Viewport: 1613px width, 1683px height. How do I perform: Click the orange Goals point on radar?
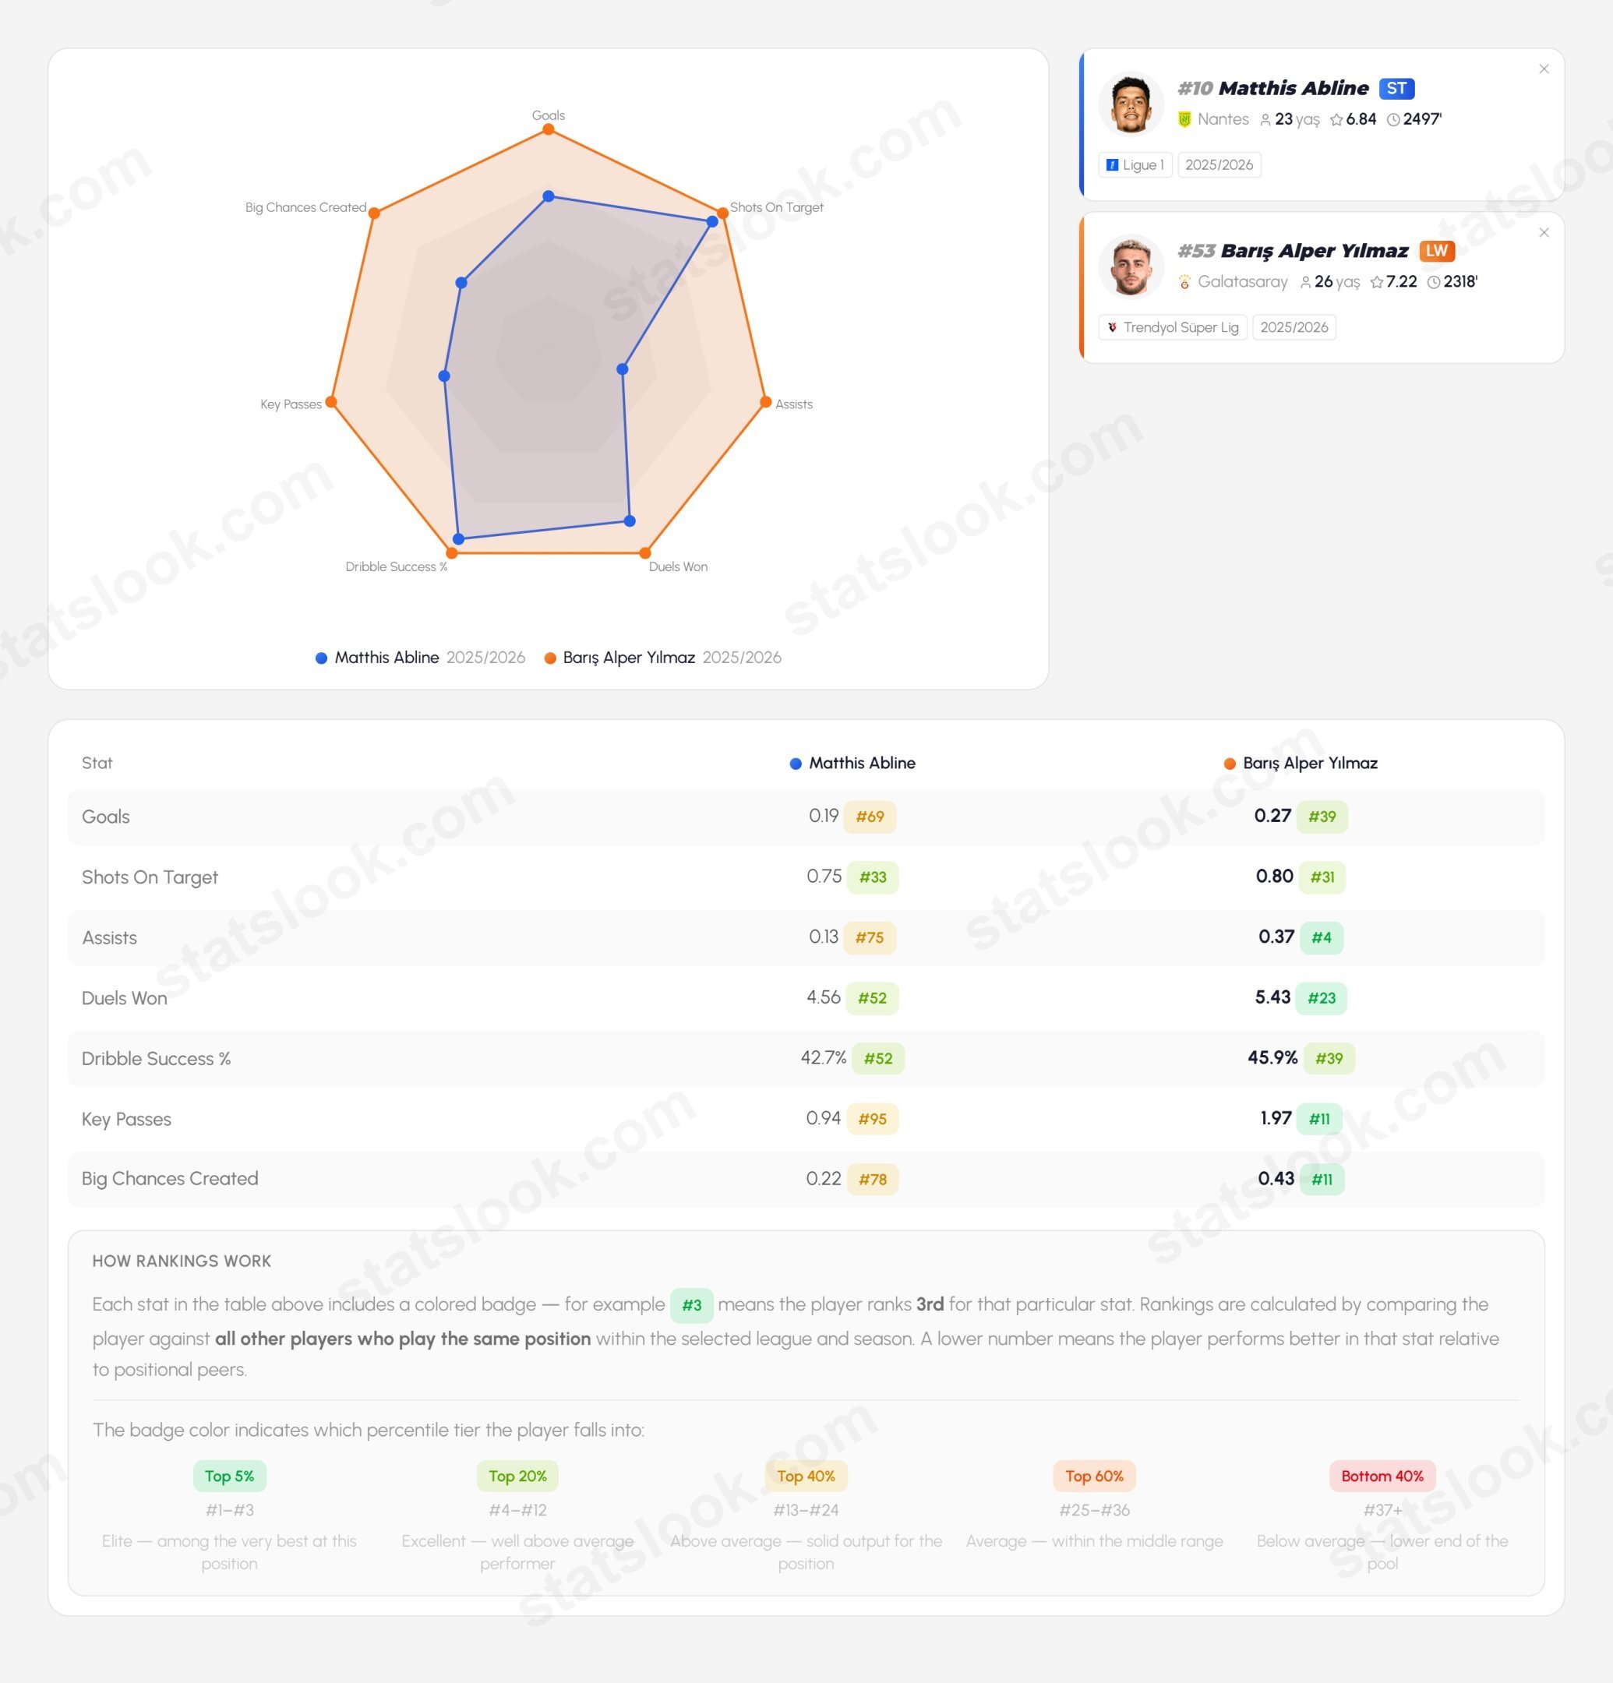point(548,129)
